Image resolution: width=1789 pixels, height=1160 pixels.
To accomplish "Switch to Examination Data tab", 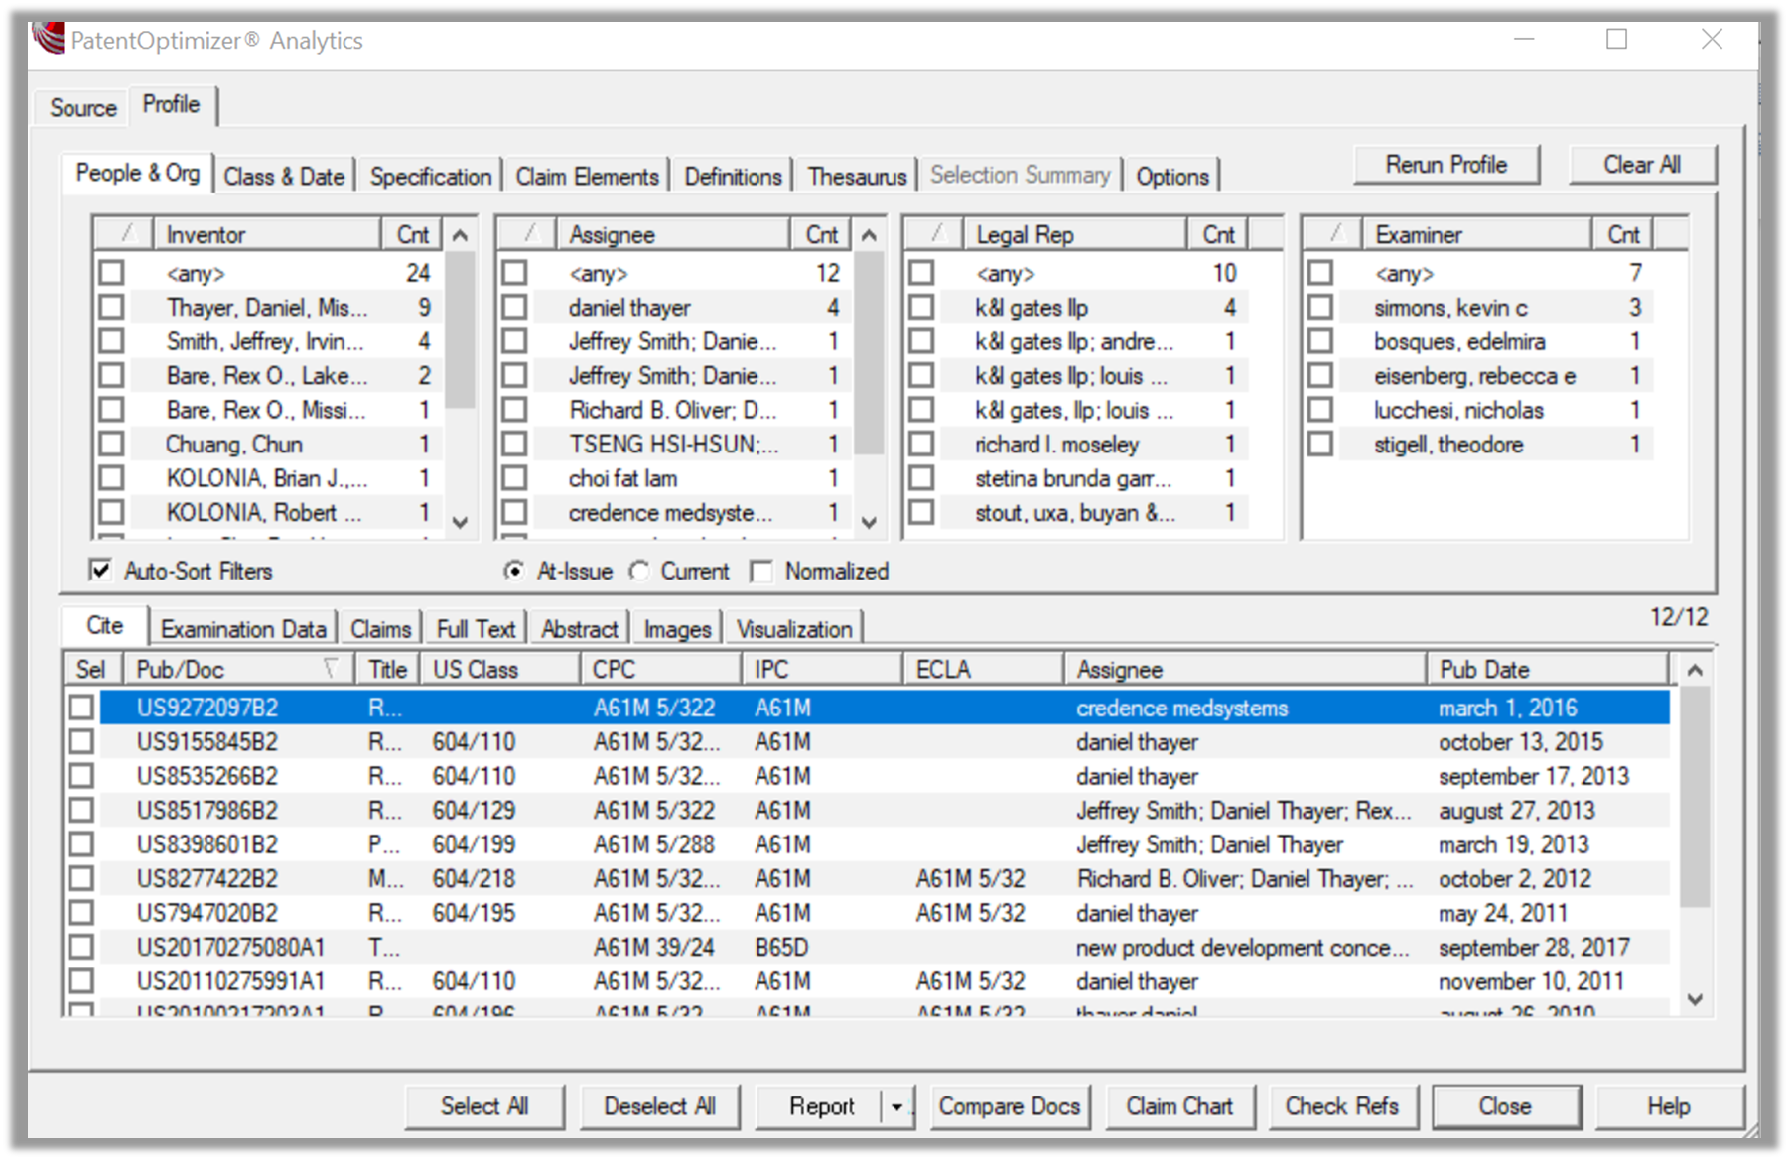I will [243, 629].
